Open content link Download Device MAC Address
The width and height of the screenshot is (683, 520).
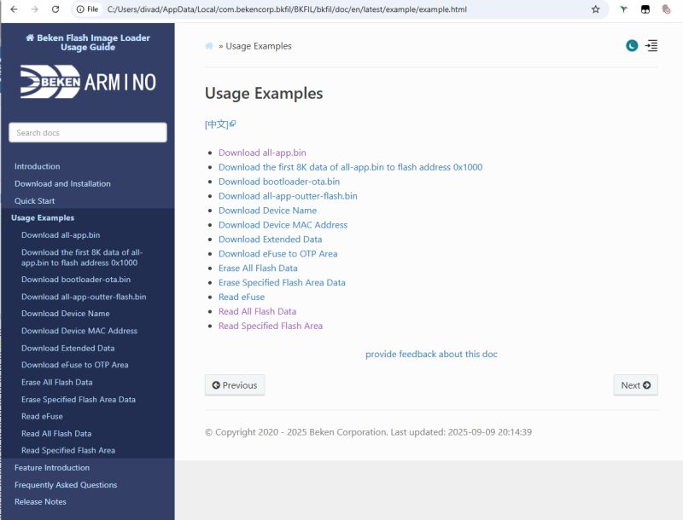pyautogui.click(x=283, y=225)
